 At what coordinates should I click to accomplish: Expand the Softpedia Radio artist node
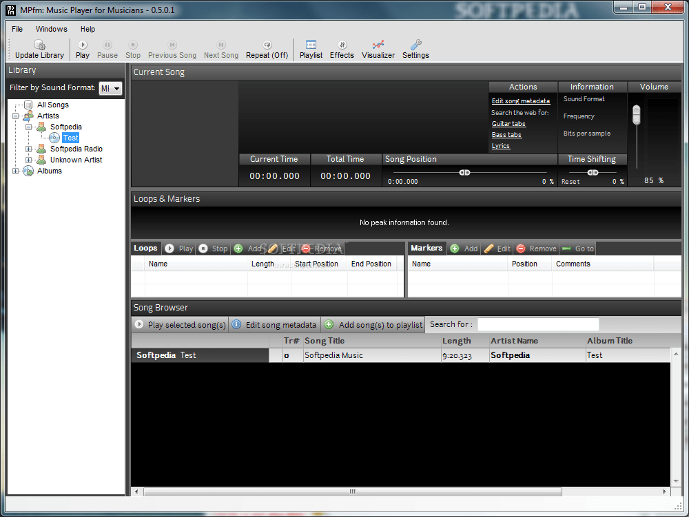tap(28, 149)
